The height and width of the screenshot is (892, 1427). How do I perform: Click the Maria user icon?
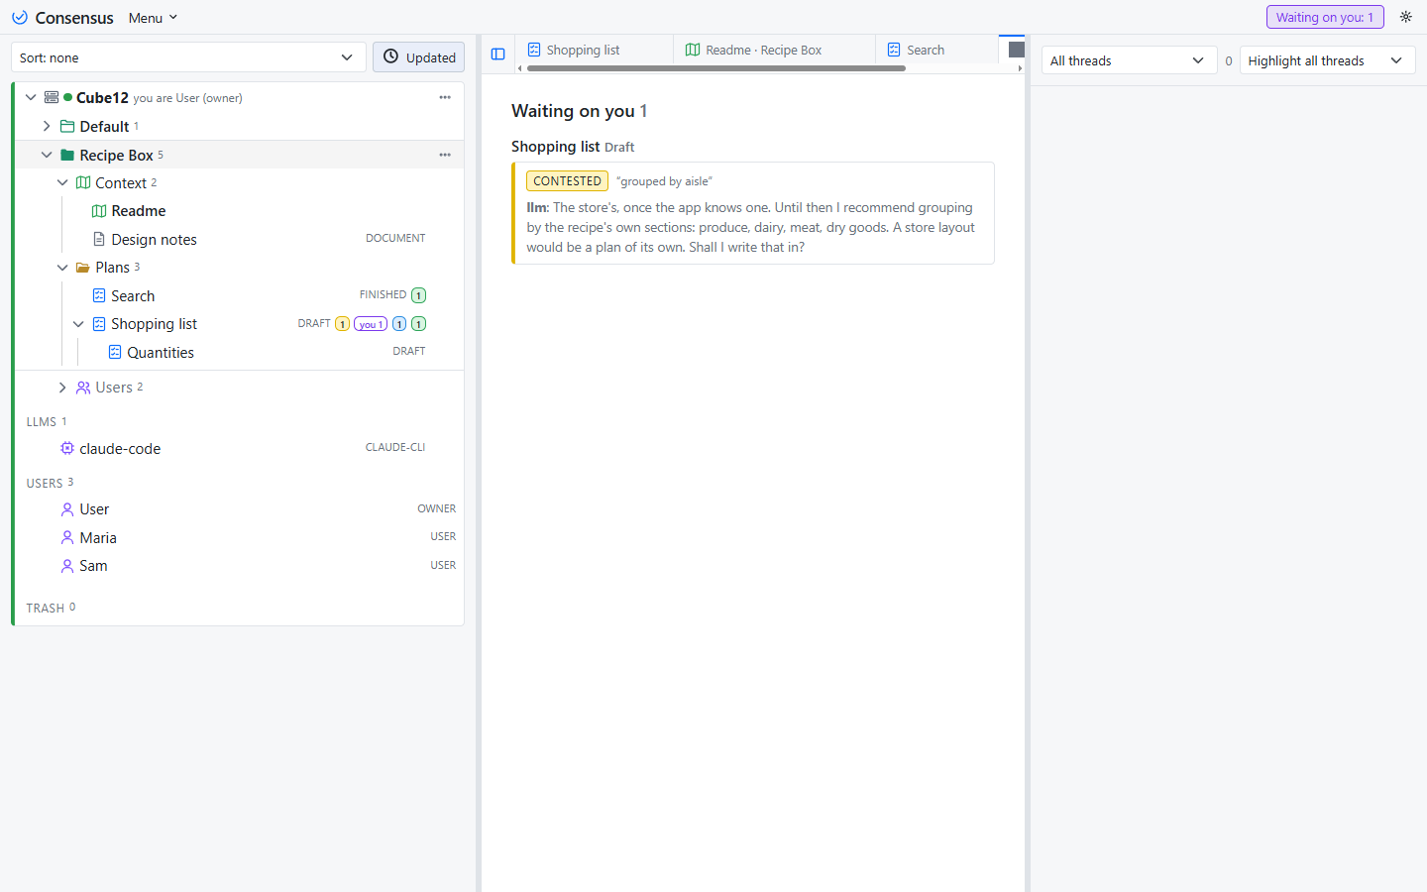point(67,537)
